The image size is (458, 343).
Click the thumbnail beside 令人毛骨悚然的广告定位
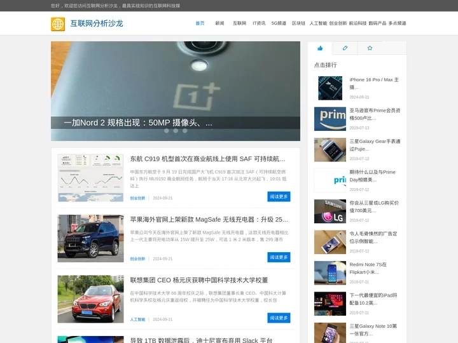tap(330, 242)
